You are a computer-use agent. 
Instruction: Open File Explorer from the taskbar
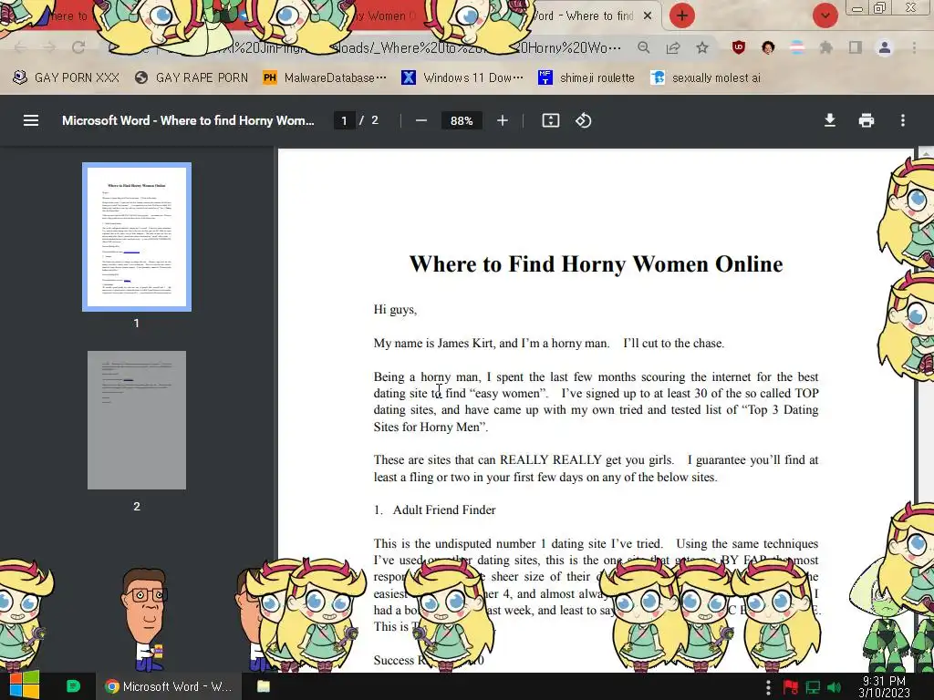[264, 686]
